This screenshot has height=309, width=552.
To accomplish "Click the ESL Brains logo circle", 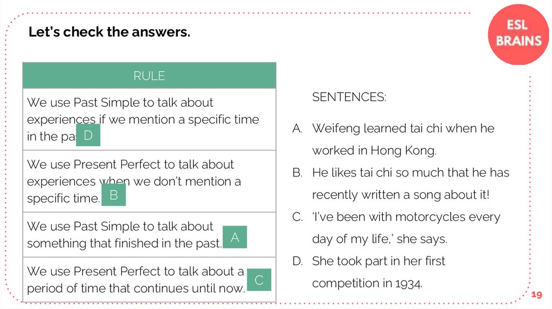I will pyautogui.click(x=517, y=33).
